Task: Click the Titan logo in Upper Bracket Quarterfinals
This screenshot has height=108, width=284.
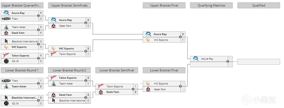Action: [x=6, y=19]
